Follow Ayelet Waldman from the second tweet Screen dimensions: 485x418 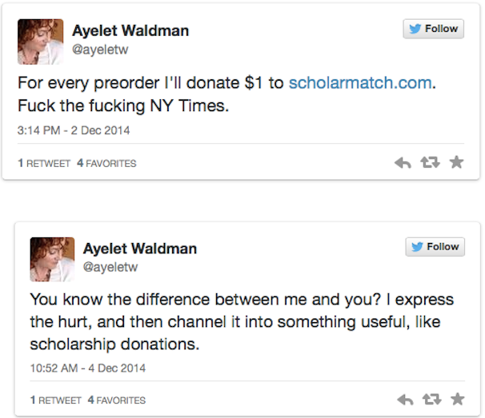(x=433, y=247)
